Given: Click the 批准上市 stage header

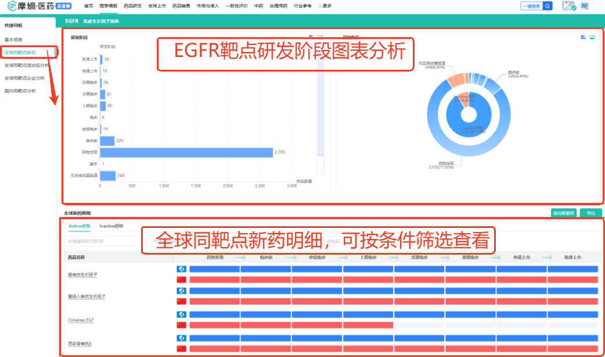Looking at the screenshot, I should pos(572,258).
